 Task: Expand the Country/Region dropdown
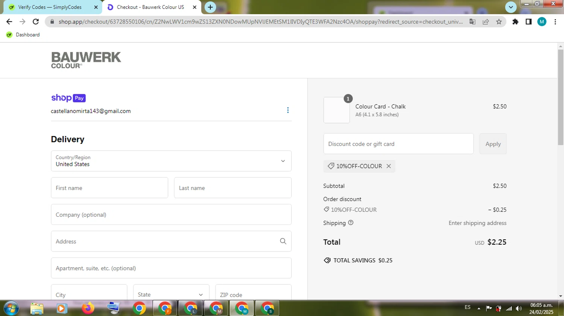click(171, 161)
